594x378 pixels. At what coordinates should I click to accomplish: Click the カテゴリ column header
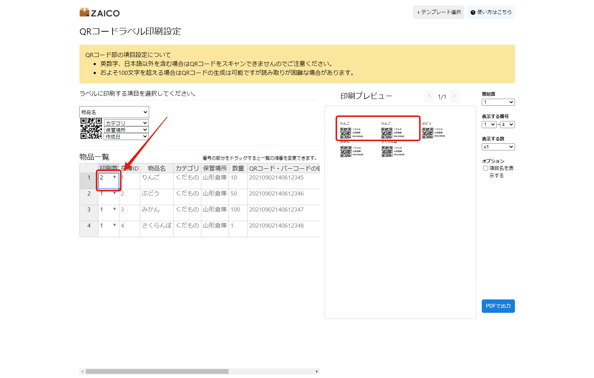(x=187, y=168)
